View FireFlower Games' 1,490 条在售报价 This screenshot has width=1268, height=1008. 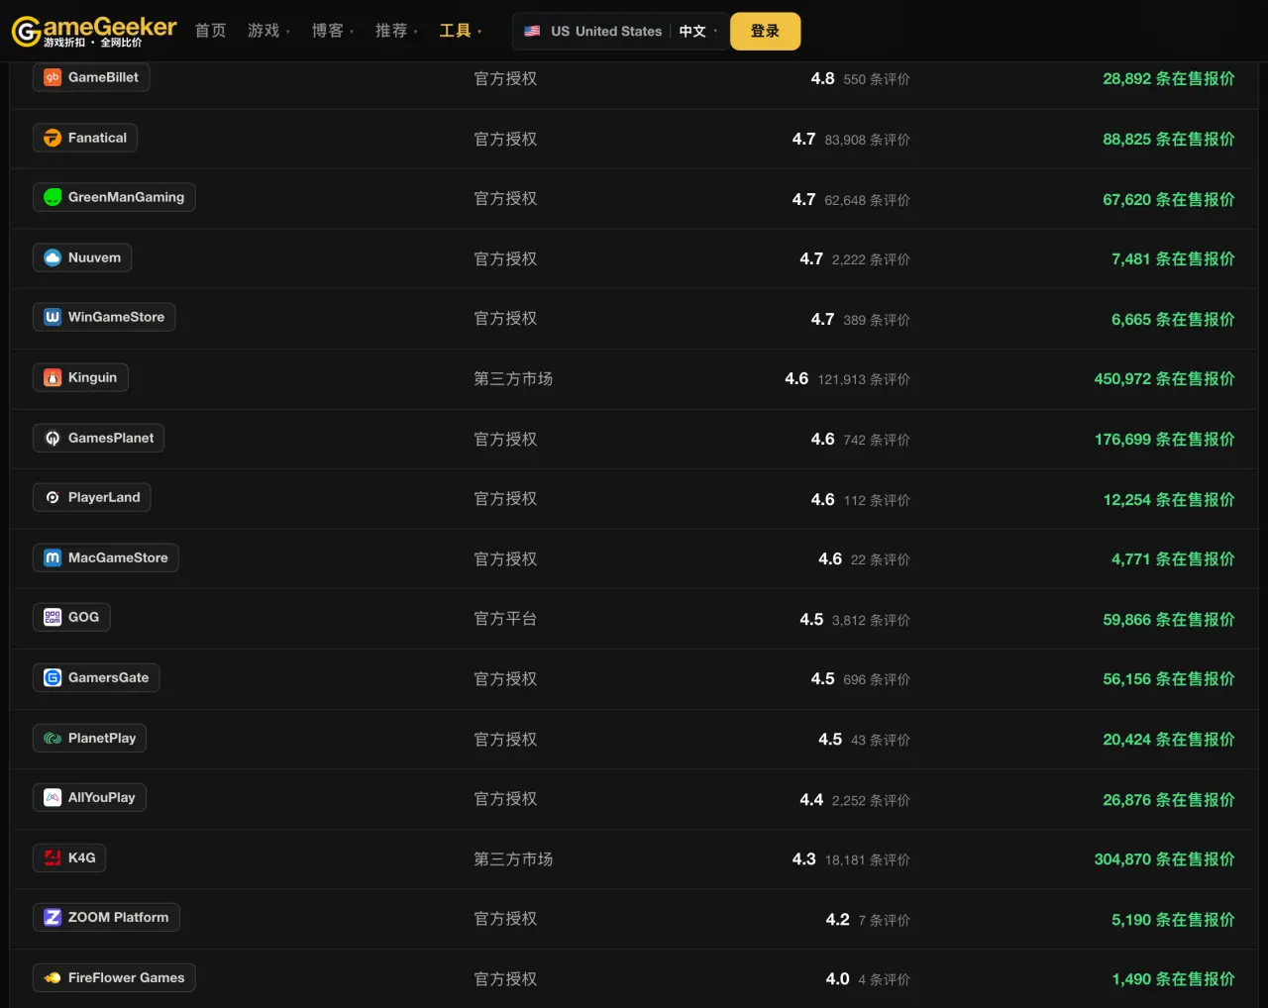[1173, 978]
